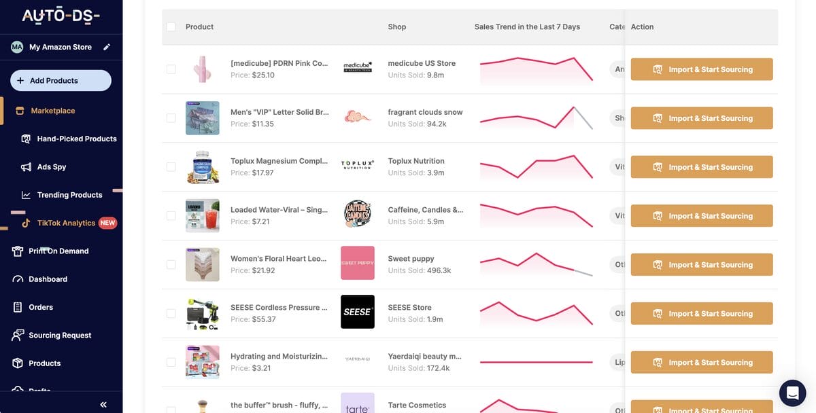This screenshot has height=413, width=816.
Task: Click 'Units Sold: 496.3k' text
Action: (420, 270)
